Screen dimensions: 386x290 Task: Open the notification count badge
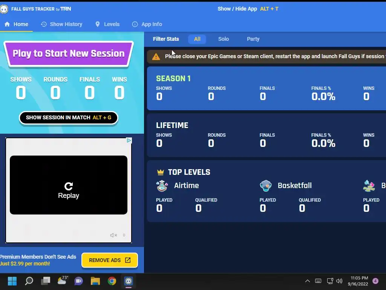pos(375,281)
